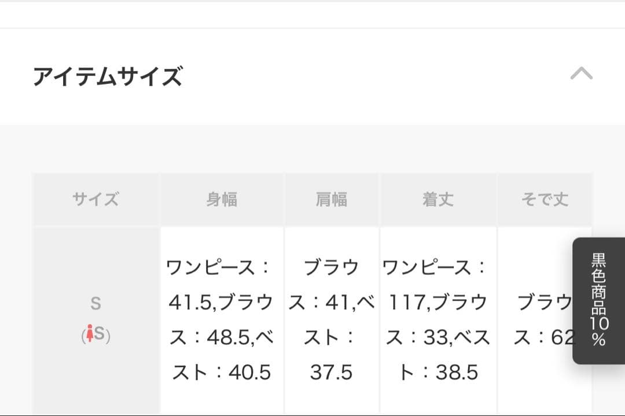Select the 身幅 column header
This screenshot has height=416, width=625.
click(x=222, y=199)
